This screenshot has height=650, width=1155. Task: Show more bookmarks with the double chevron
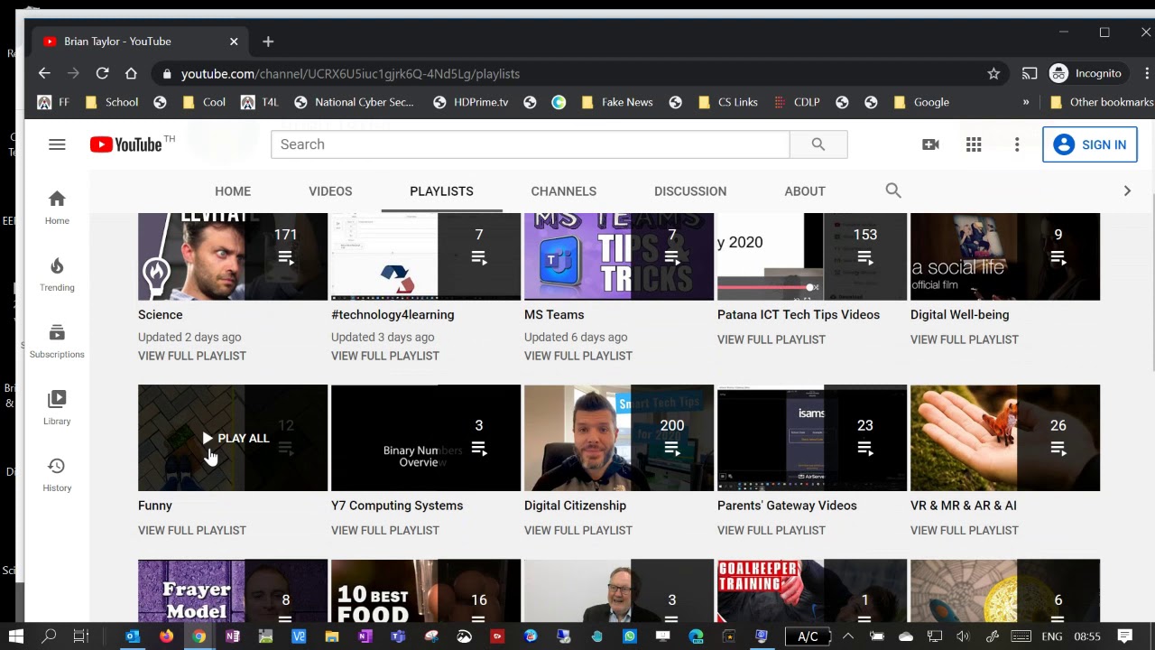(x=1026, y=102)
